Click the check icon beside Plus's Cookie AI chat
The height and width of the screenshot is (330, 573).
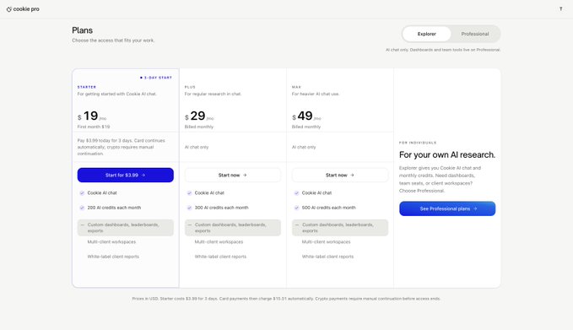(x=189, y=193)
